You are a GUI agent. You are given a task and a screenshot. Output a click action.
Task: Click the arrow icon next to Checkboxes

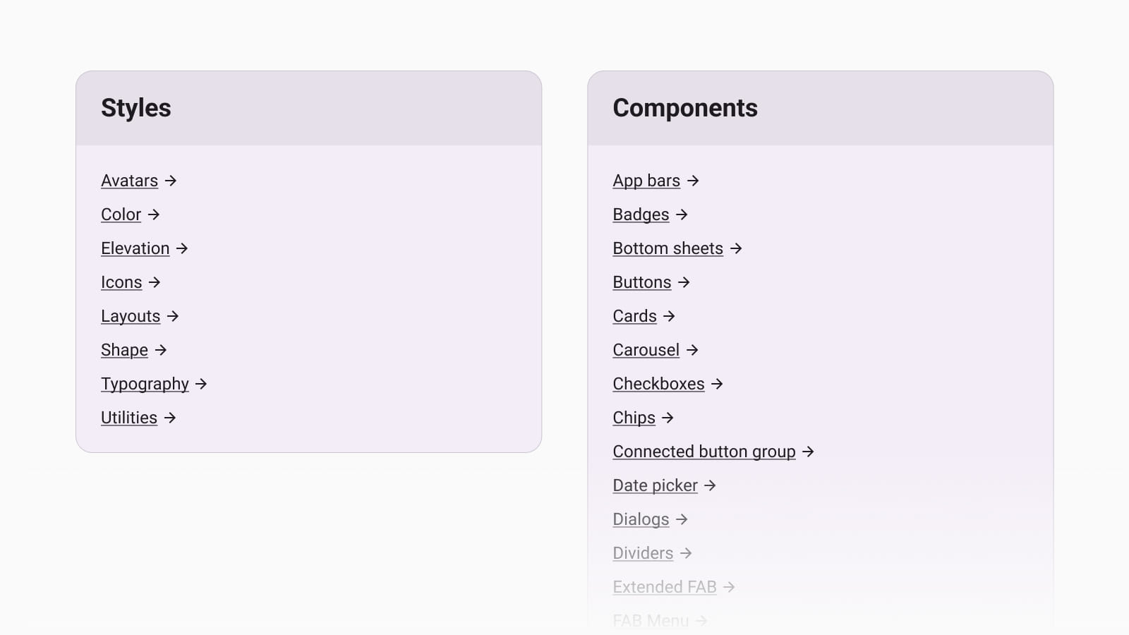click(x=717, y=385)
